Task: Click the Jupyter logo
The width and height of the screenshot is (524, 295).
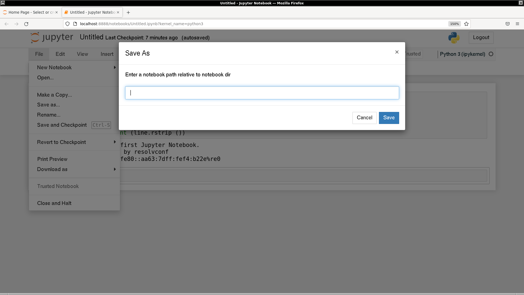Action: (x=52, y=37)
